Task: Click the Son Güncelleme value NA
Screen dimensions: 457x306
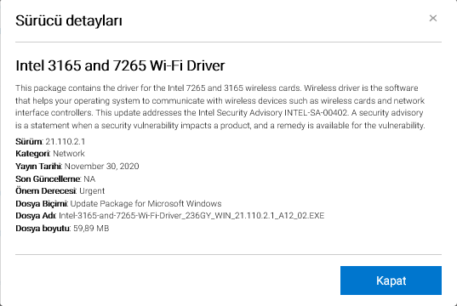Action: coord(89,178)
